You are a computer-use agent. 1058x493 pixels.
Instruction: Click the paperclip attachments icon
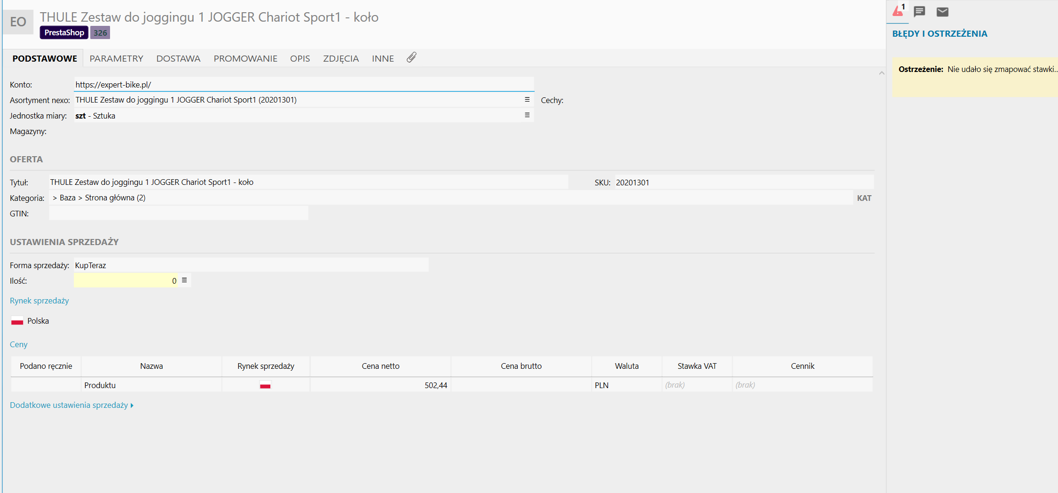pos(411,57)
